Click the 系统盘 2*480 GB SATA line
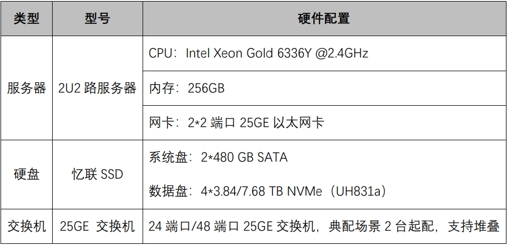This screenshot has width=507, height=246. [x=218, y=157]
